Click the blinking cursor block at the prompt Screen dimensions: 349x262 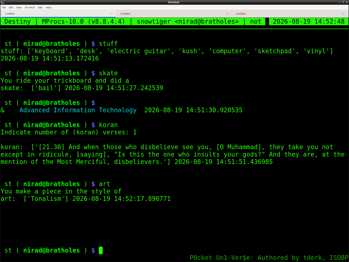tap(101, 250)
